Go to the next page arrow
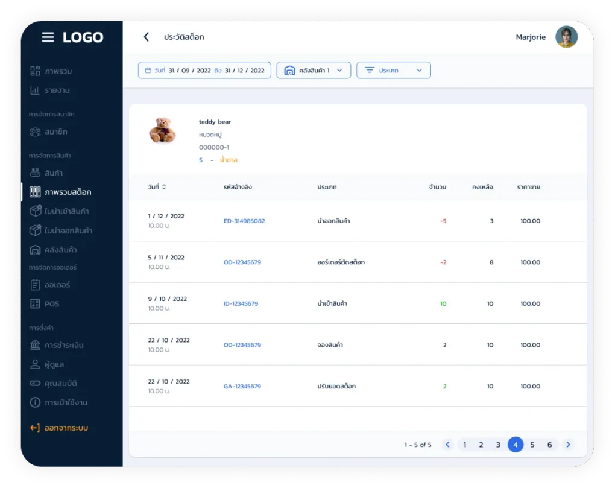Image resolution: width=615 pixels, height=488 pixels. click(x=568, y=445)
